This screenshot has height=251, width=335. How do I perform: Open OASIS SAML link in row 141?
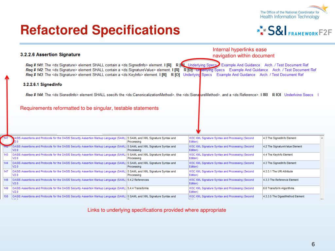[x=69, y=140]
